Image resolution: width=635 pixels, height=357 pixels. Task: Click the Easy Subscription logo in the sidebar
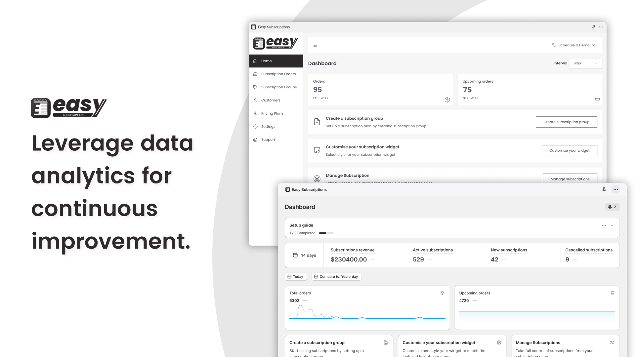pos(275,43)
